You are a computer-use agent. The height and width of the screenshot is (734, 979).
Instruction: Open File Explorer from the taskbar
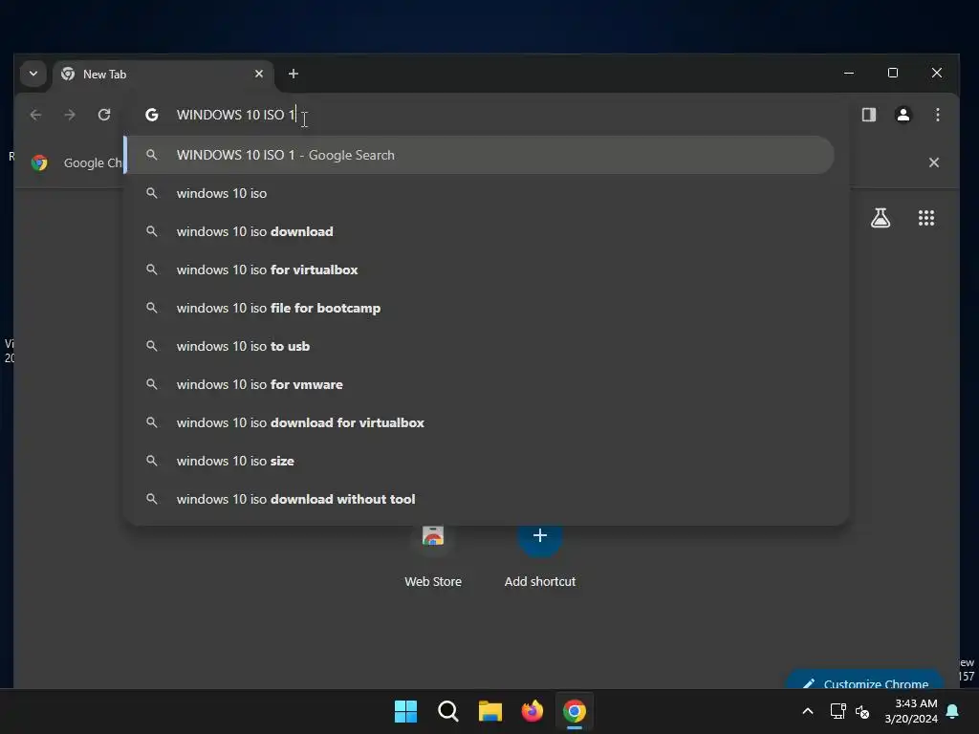coord(490,711)
